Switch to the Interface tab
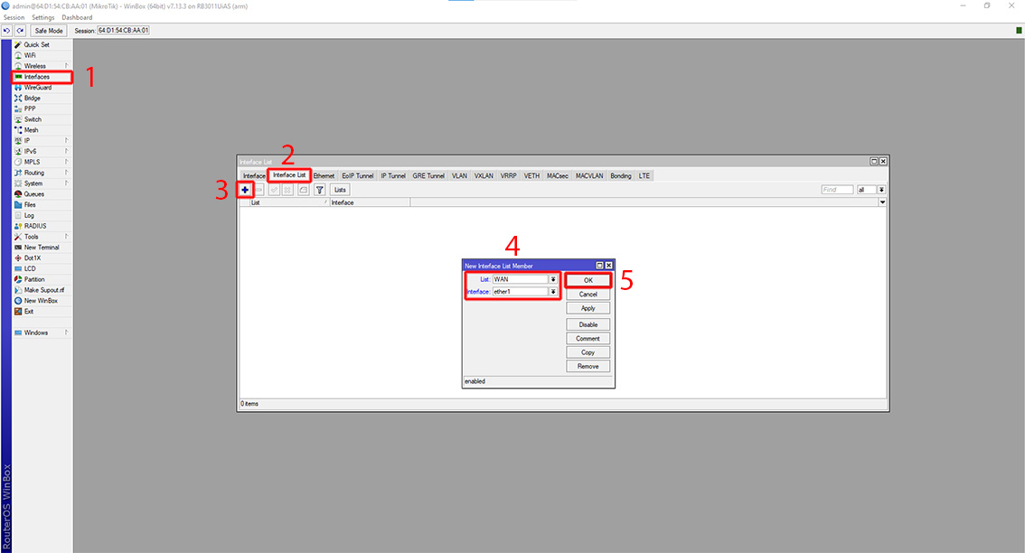Viewport: 1025px width, 553px height. pos(254,176)
